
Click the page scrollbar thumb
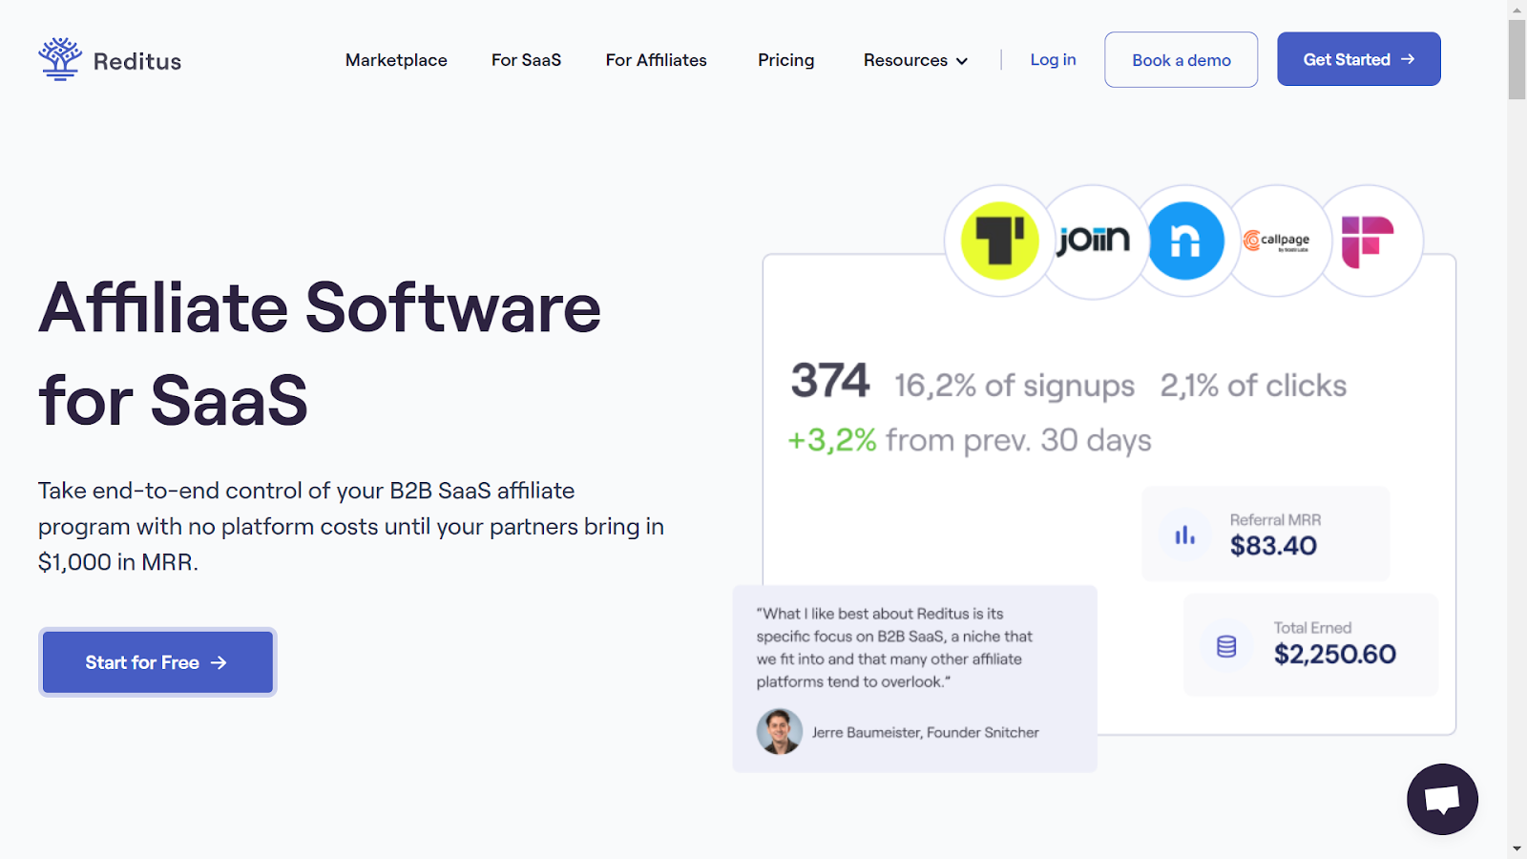[1517, 59]
